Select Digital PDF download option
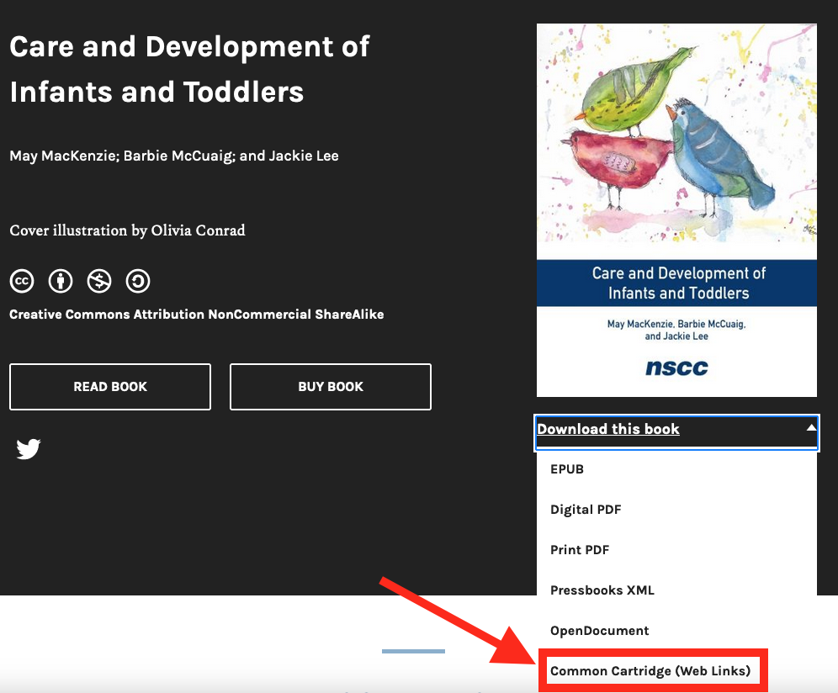 (586, 510)
